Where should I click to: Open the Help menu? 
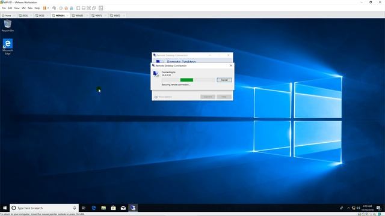pos(37,8)
